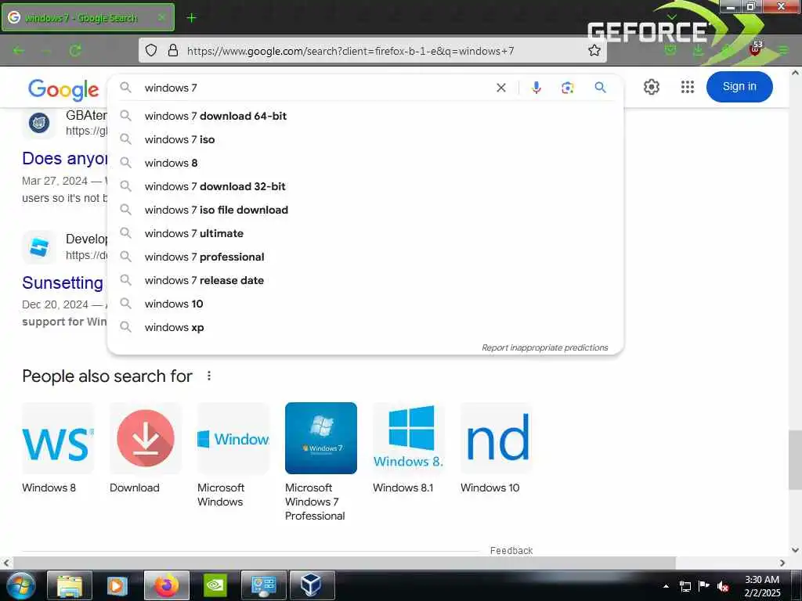This screenshot has height=601, width=802.
Task: Click the tracking protection shield icon
Action: (151, 51)
